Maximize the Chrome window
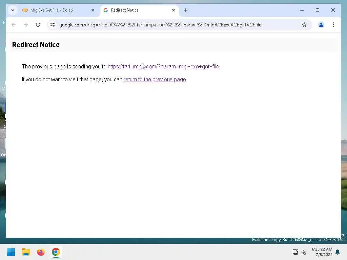This screenshot has width=347, height=260. tap(317, 10)
